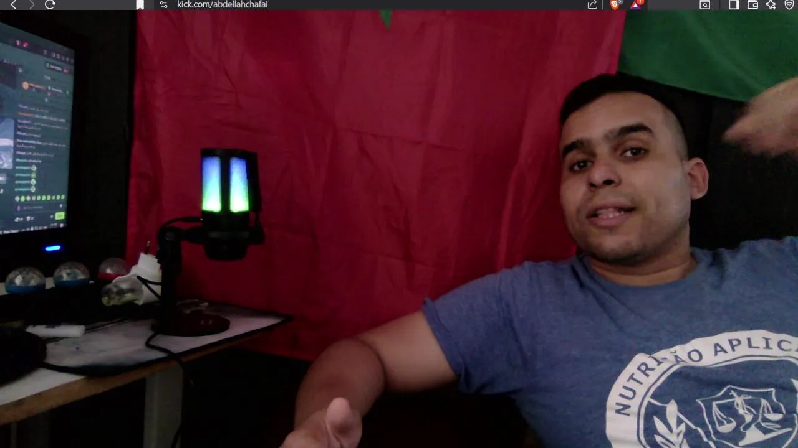Open the tab search icon in the toolbar
798x448 pixels.
[704, 4]
